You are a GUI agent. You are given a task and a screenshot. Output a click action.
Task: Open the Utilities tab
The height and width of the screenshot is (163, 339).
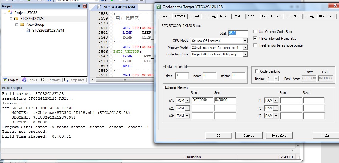point(327,16)
